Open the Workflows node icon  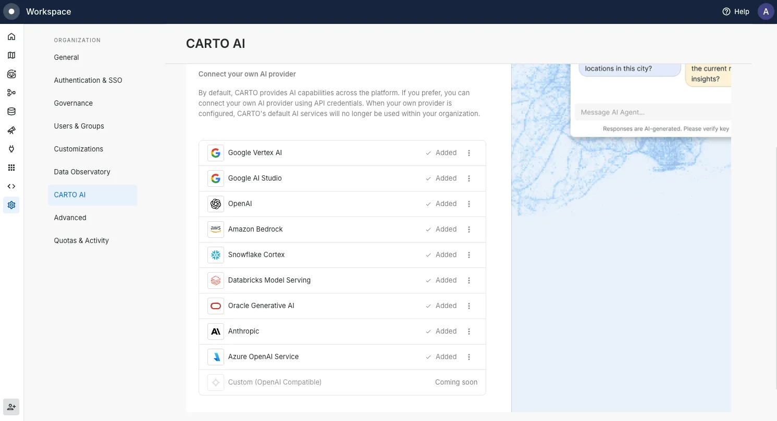click(11, 92)
